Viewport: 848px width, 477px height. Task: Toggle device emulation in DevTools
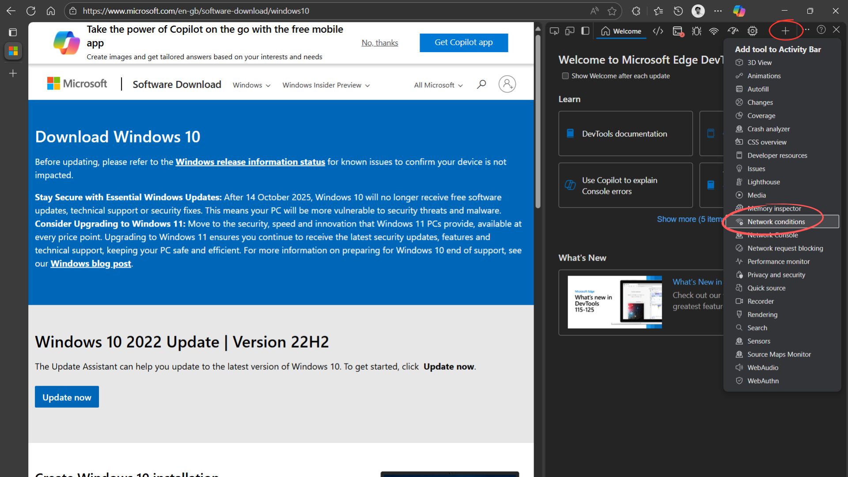click(570, 31)
